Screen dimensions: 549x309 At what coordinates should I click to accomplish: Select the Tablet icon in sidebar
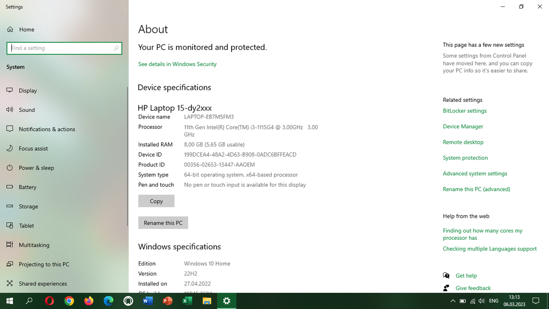10,225
